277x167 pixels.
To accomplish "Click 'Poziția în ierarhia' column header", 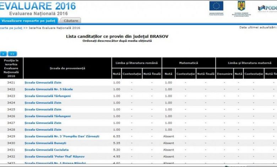I will [11, 68].
